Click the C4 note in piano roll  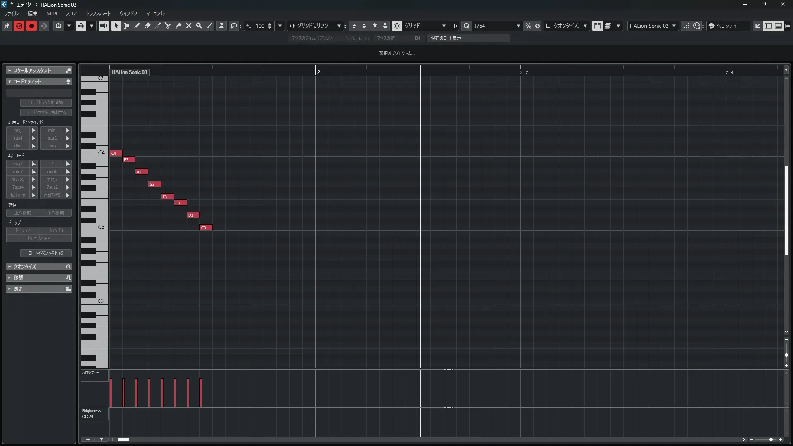pyautogui.click(x=116, y=153)
